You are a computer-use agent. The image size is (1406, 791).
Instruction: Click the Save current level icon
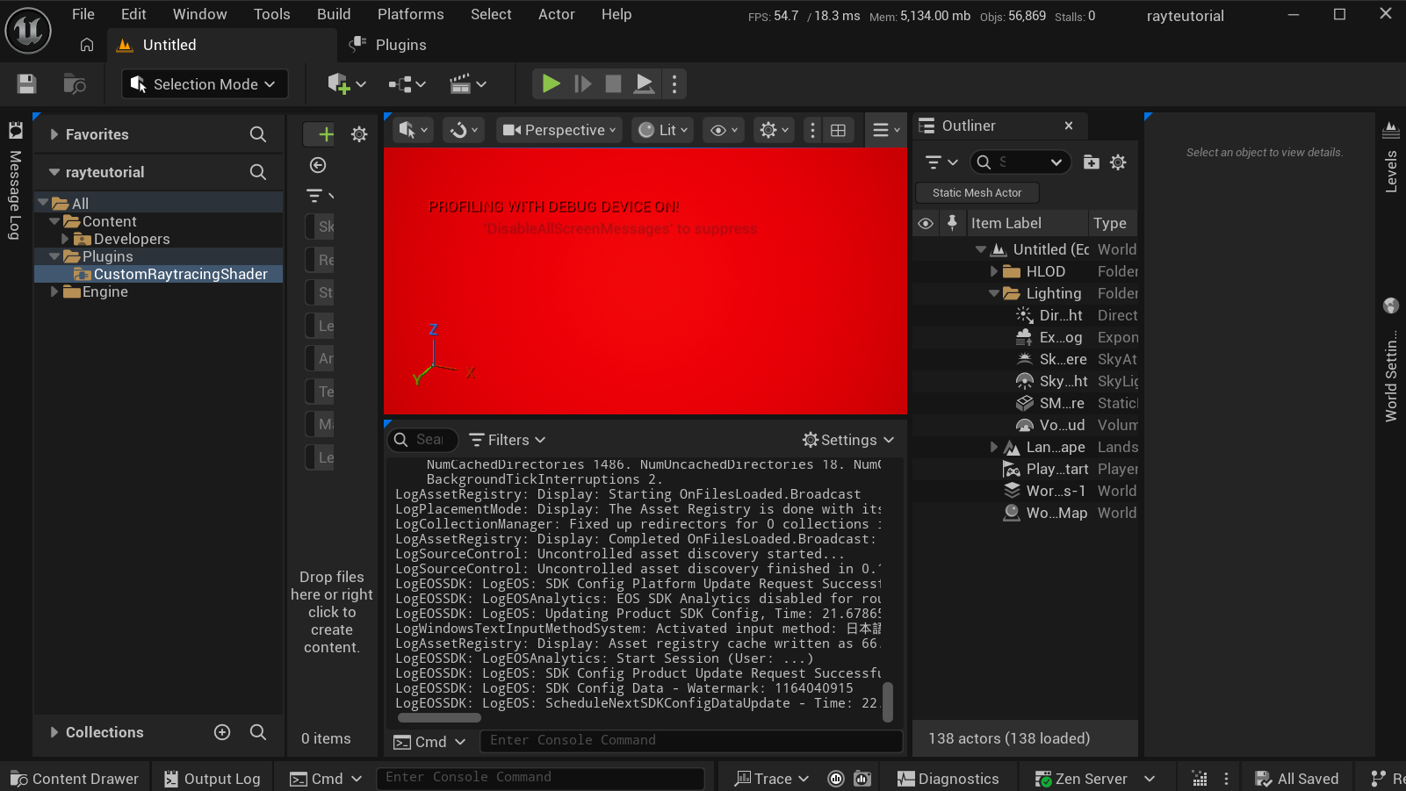[x=26, y=84]
